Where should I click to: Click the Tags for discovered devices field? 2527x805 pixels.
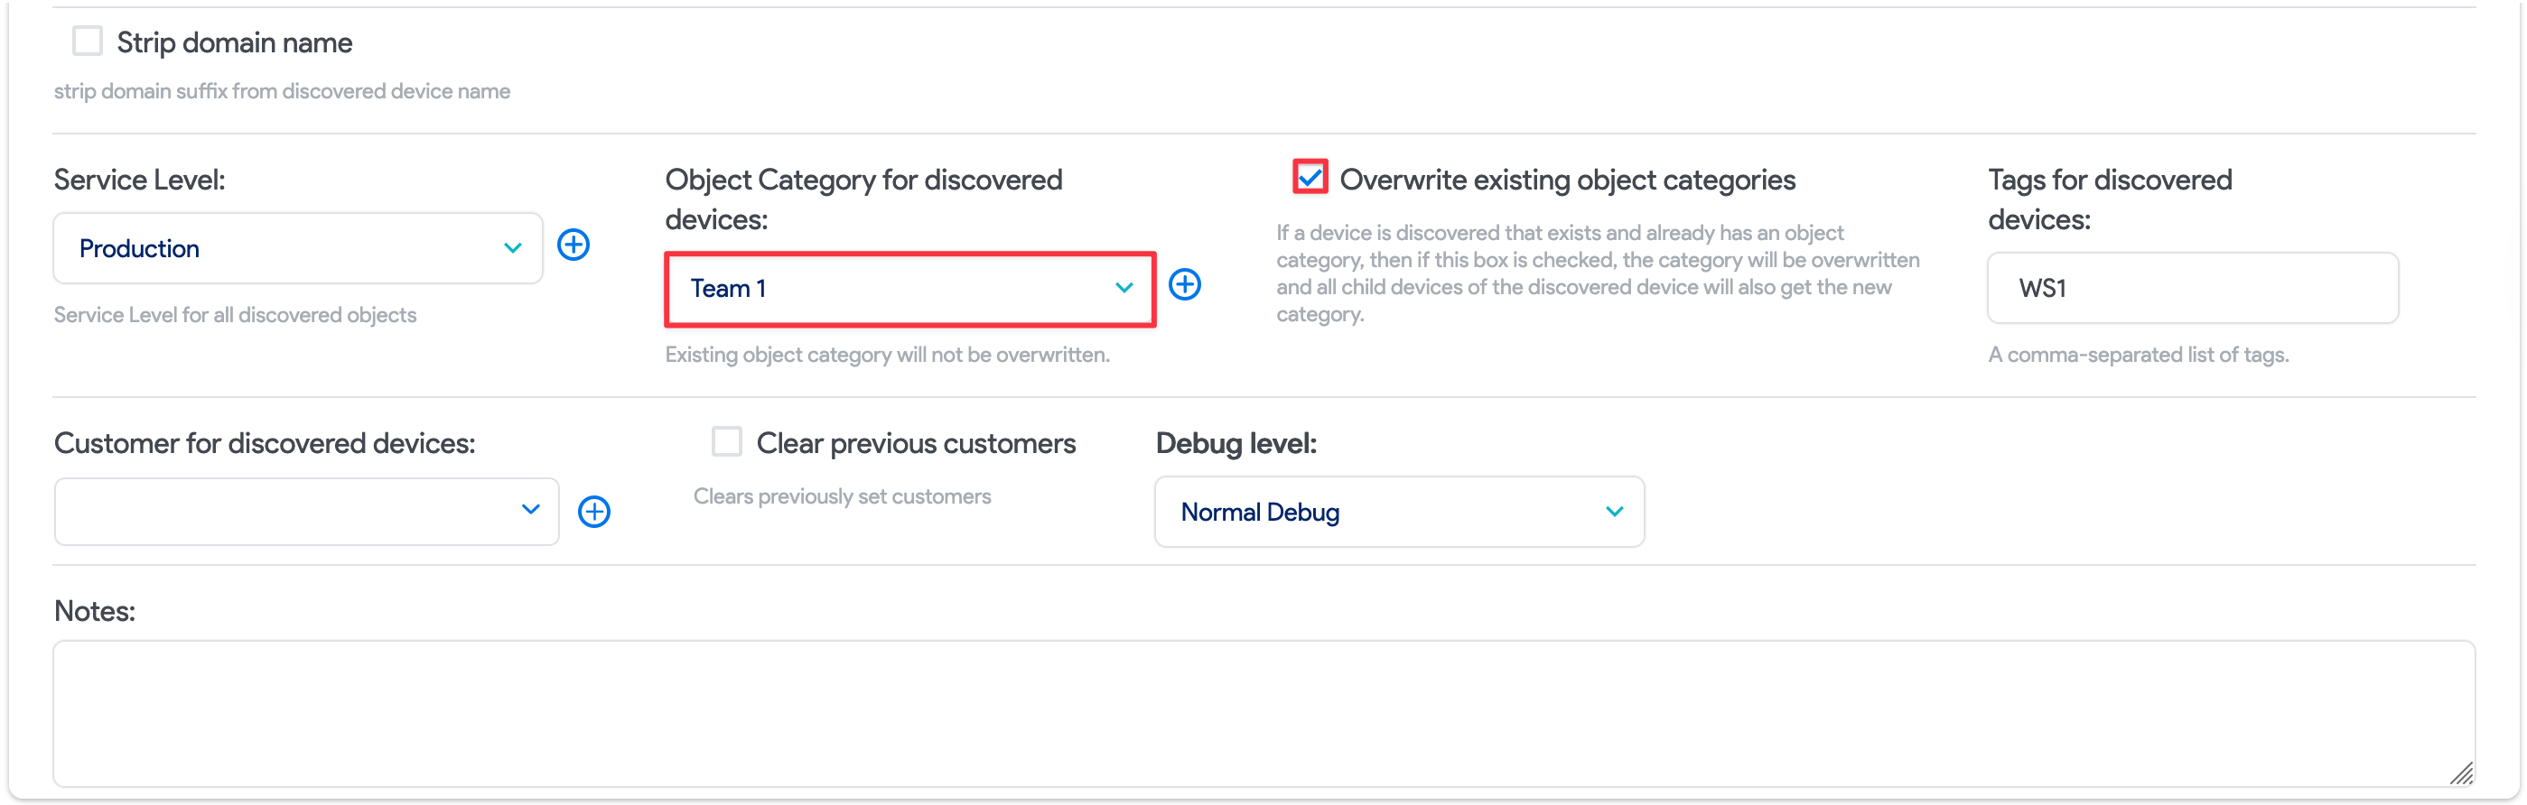click(2193, 287)
